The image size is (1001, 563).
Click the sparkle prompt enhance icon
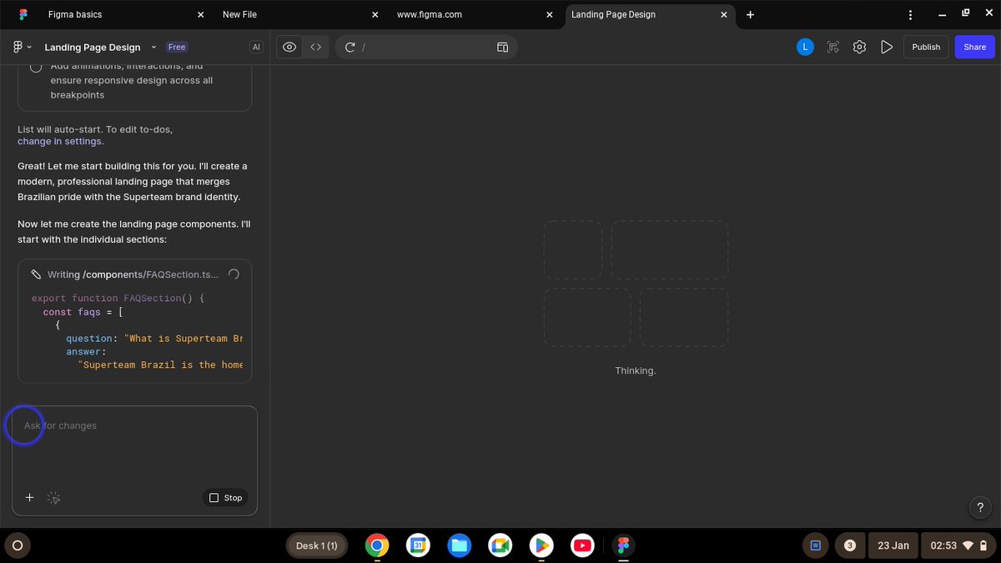[x=54, y=498]
